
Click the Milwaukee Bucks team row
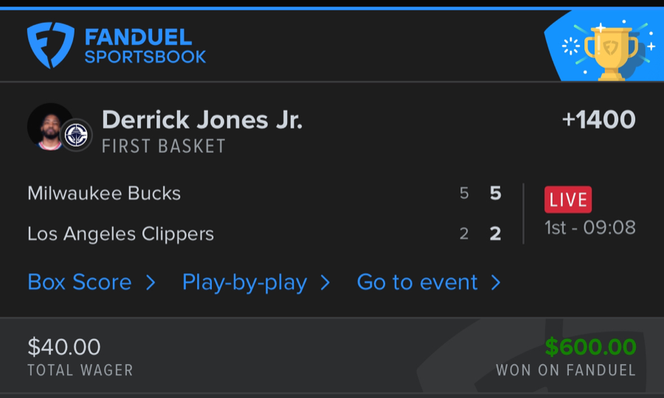coord(104,194)
